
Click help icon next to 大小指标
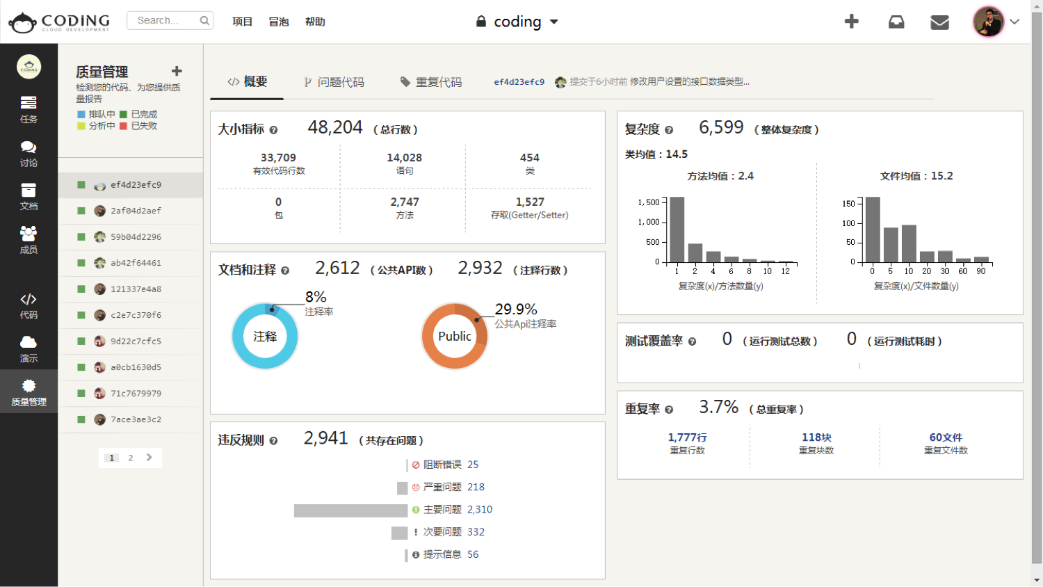pos(273,130)
